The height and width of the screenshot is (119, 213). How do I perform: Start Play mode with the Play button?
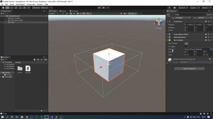click(99, 8)
